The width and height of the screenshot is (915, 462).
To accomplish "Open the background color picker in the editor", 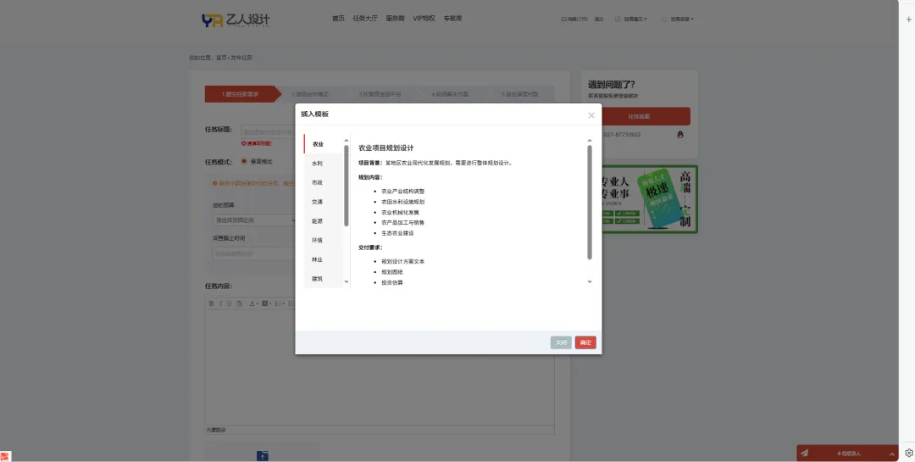I will tap(266, 303).
